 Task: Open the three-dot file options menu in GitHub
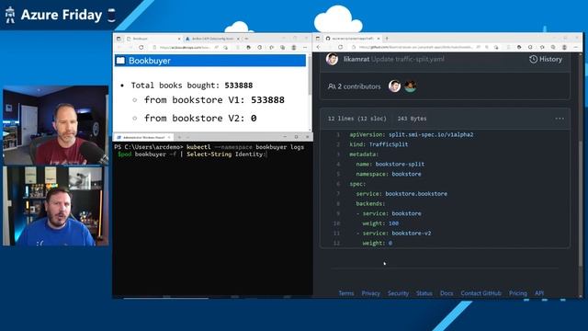pyautogui.click(x=560, y=119)
